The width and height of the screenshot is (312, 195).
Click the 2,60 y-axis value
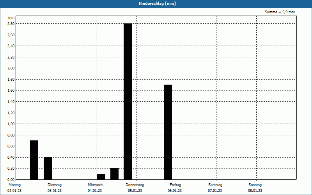coord(11,35)
